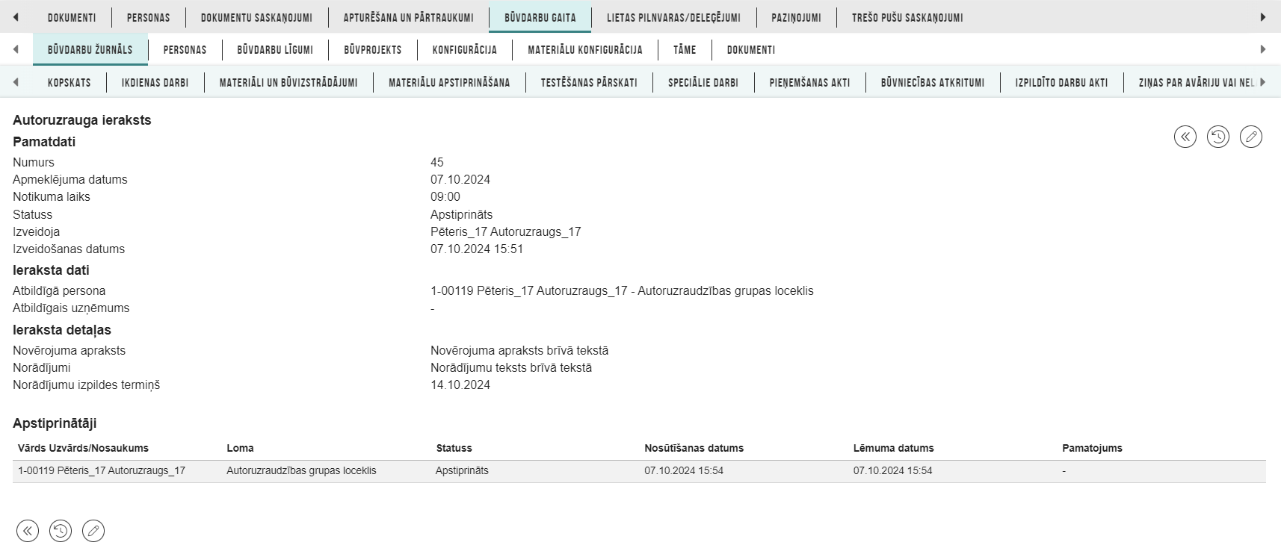The height and width of the screenshot is (551, 1281).
Task: Click visit date value 07.10.2024
Action: click(x=460, y=179)
